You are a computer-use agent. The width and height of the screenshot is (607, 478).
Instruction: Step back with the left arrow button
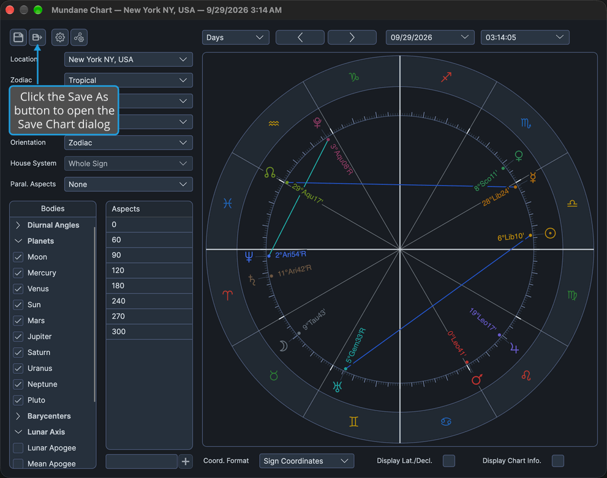point(300,37)
